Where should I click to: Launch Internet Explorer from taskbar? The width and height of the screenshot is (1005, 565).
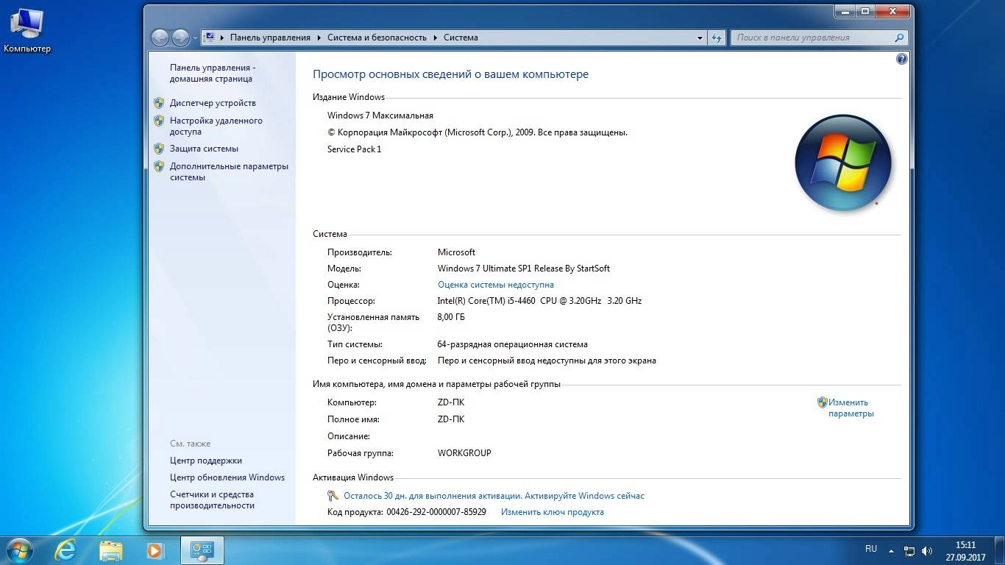(66, 550)
